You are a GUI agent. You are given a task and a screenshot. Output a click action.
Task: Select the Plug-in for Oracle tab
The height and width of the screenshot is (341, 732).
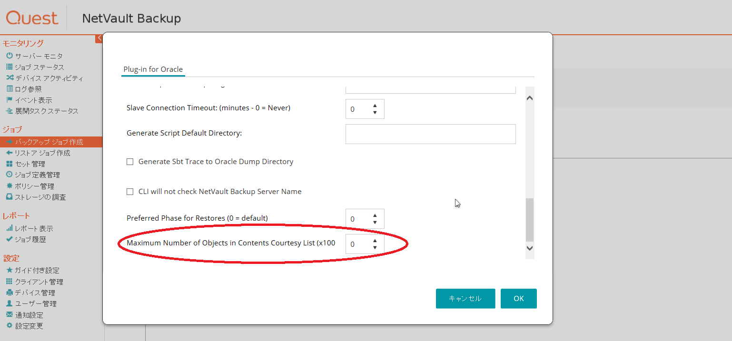[153, 69]
